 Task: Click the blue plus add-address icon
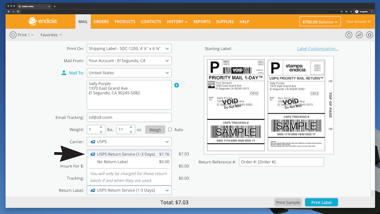[176, 85]
